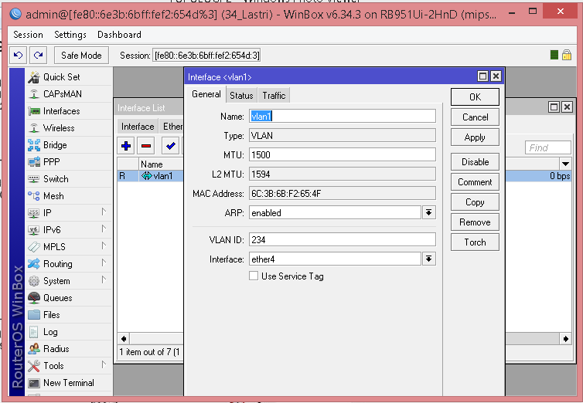Image resolution: width=583 pixels, height=403 pixels.
Task: Expand the Routing submenu
Action: [x=104, y=263]
